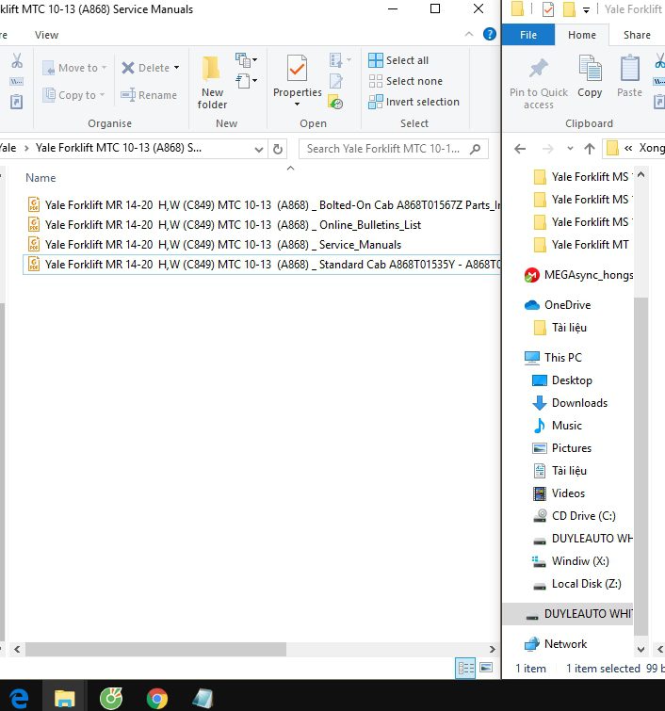Click the Paste shortcut icon in left window
Screen dimensions: 665x711
(x=16, y=102)
